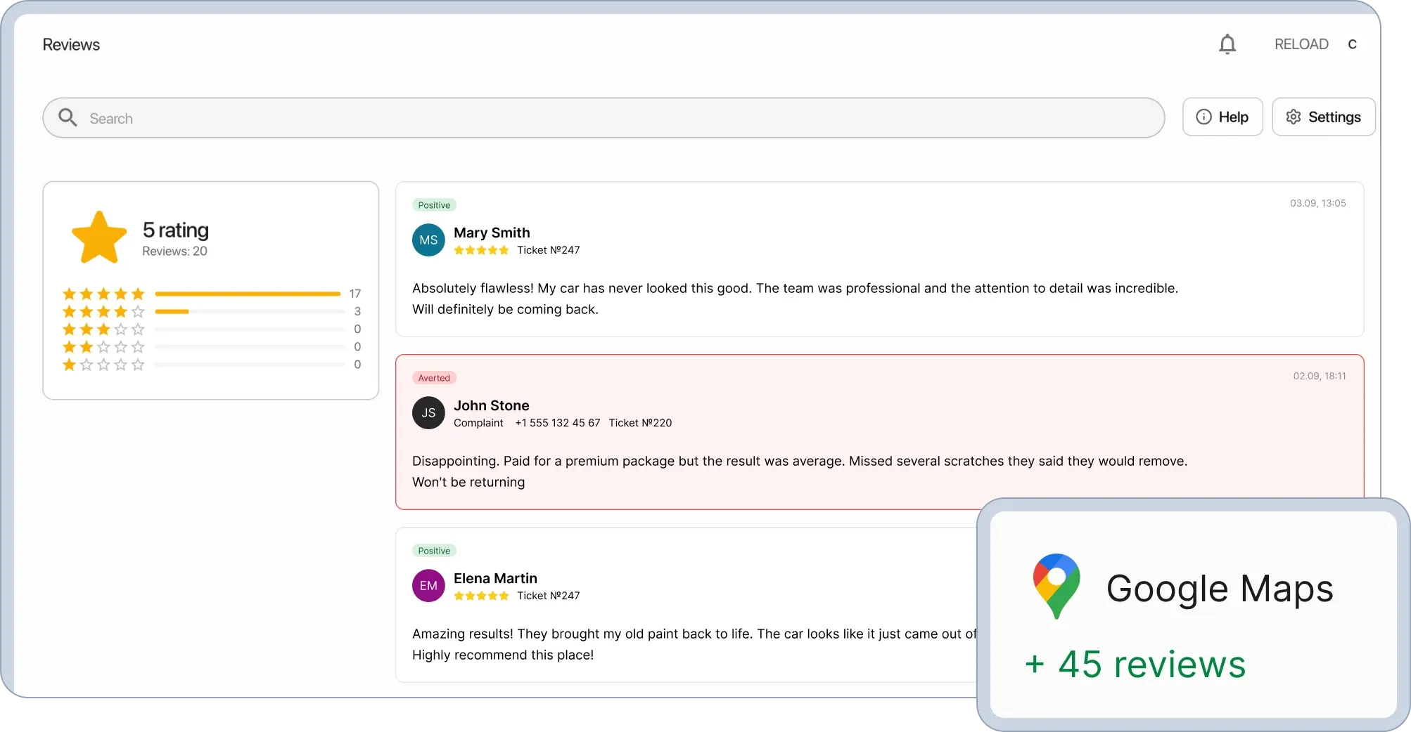
Task: Click the info icon next to Help
Action: coord(1205,117)
